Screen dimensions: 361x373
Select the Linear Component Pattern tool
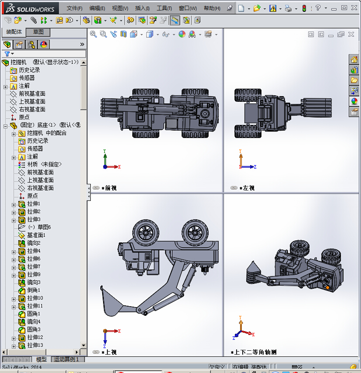click(x=44, y=20)
